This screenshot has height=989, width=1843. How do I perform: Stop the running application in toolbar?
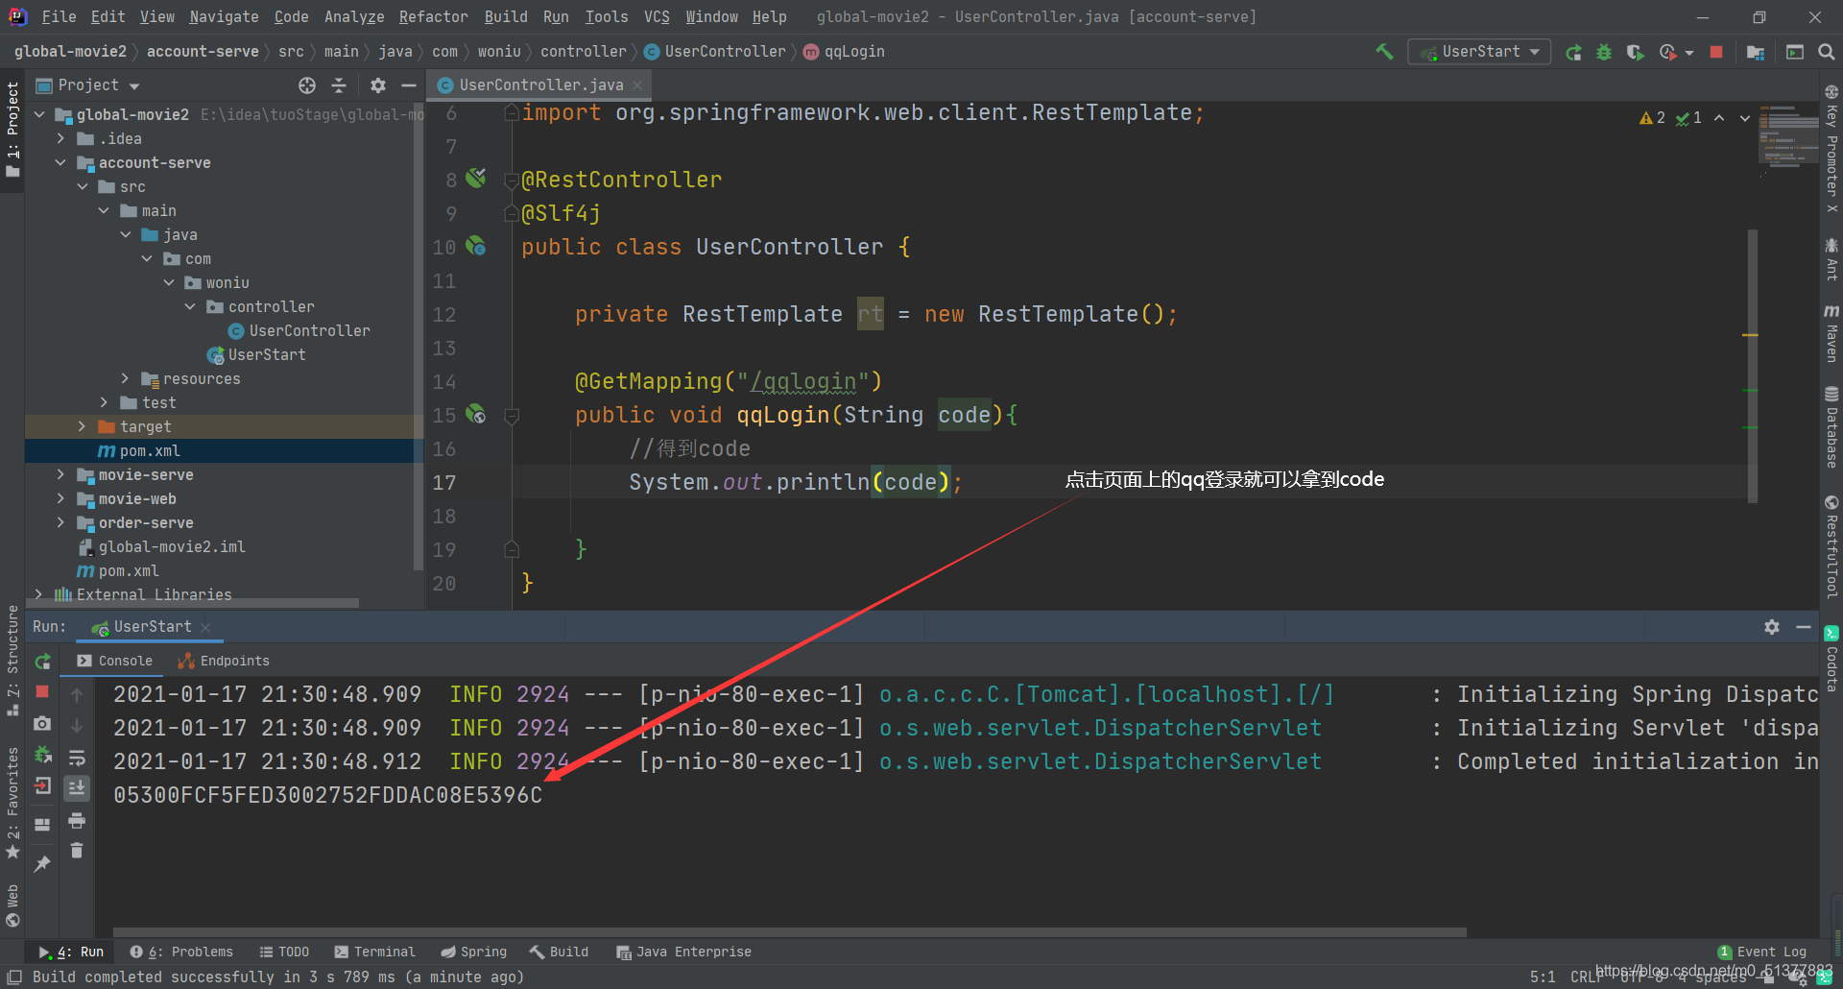coord(1716,52)
